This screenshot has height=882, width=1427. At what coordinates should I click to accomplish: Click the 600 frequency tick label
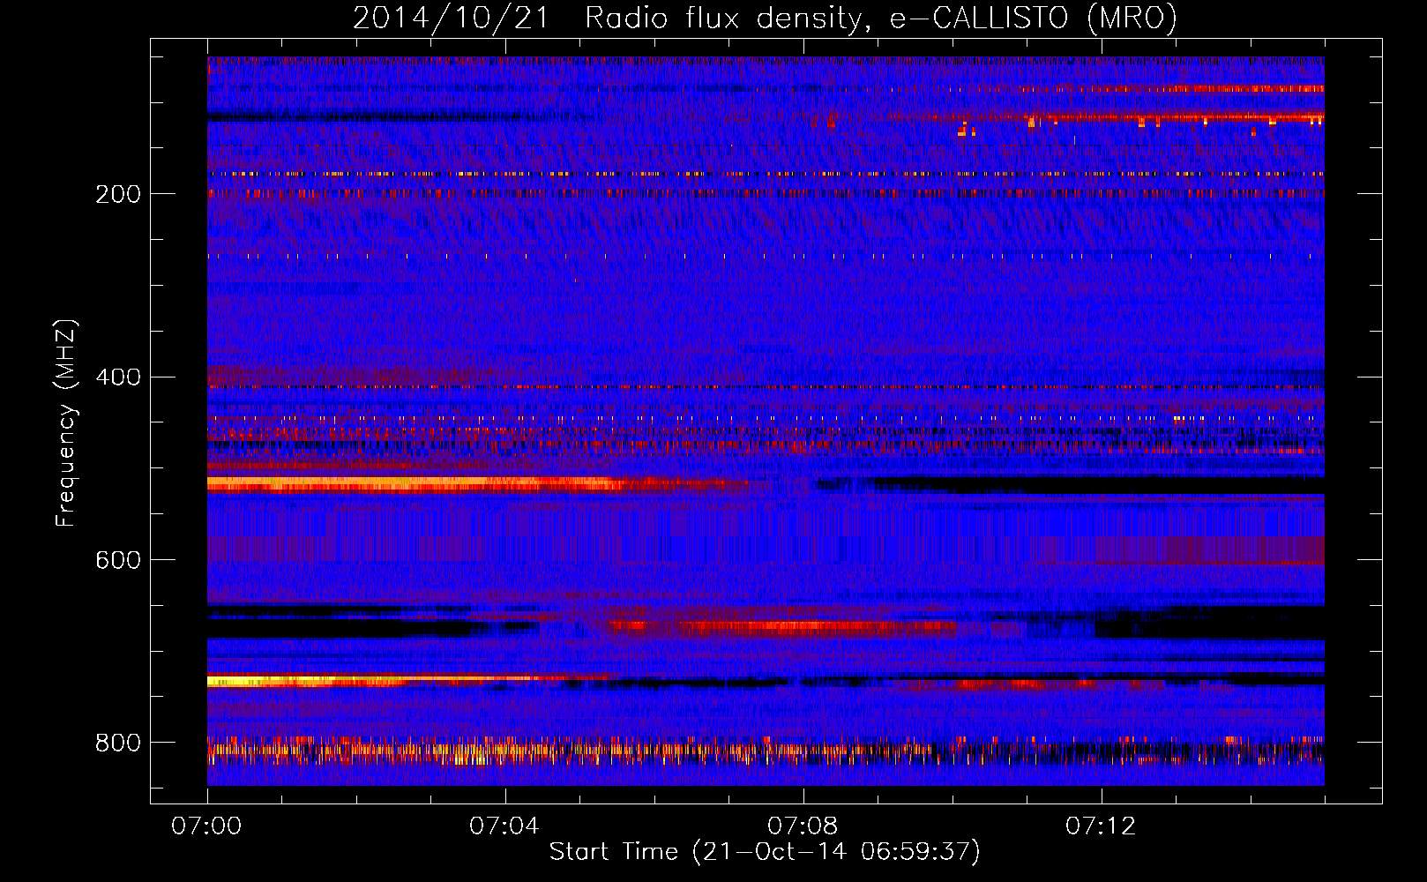pos(118,561)
